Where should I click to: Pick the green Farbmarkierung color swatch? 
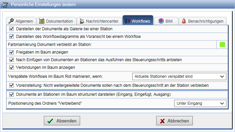(x=222, y=45)
